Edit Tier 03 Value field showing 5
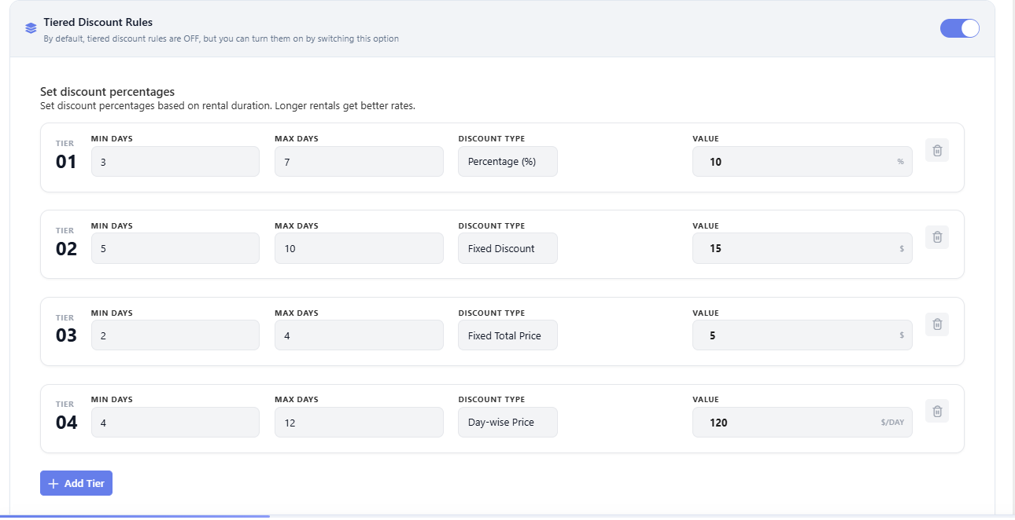This screenshot has width=1015, height=520. coord(803,335)
